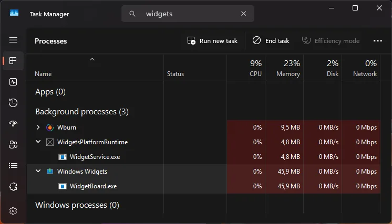
Task: Sort by the CPU column header
Action: click(x=246, y=68)
